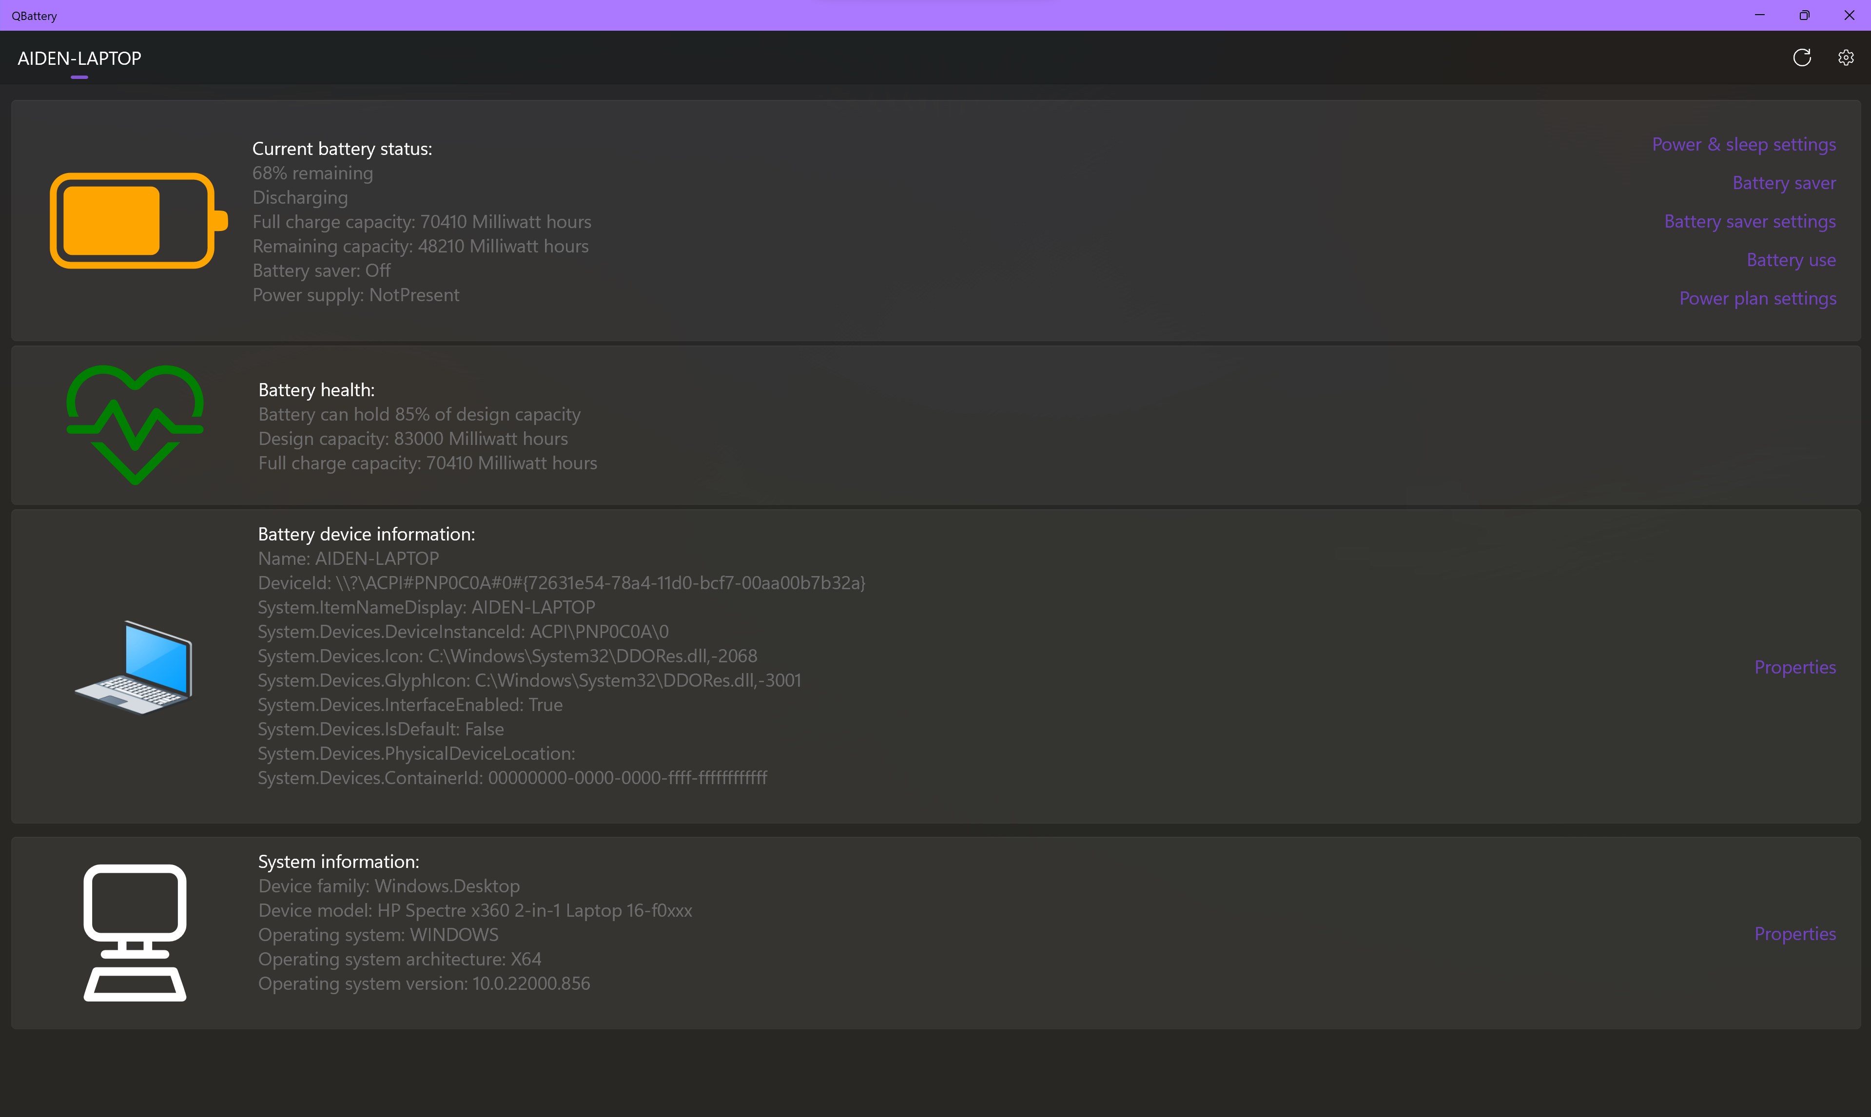Click the DeviceId text line

561,582
